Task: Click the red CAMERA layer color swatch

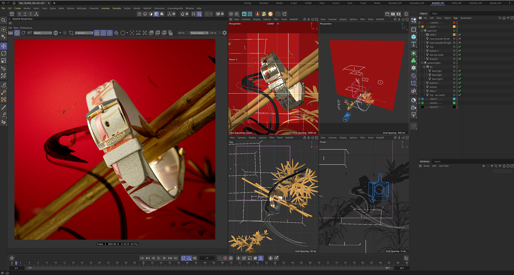Action: coord(454,23)
